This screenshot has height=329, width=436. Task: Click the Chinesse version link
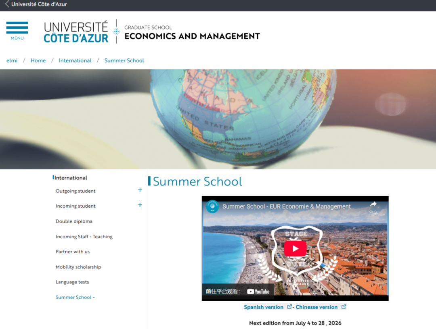[317, 307]
